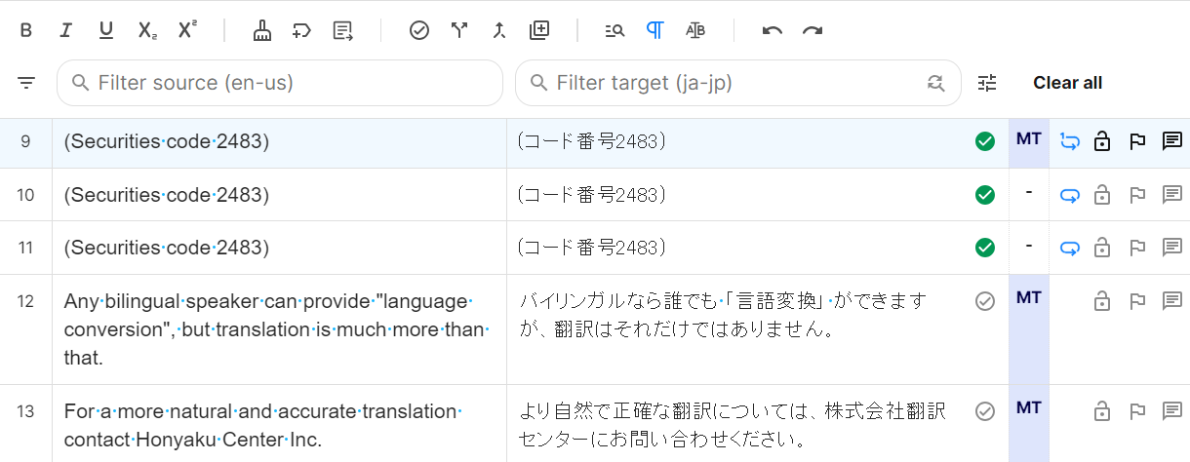
Task: Open advanced filter settings sliders icon
Action: coord(988,83)
